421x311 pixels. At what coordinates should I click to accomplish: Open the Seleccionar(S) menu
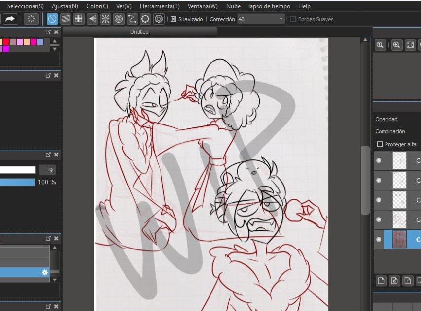pos(26,6)
